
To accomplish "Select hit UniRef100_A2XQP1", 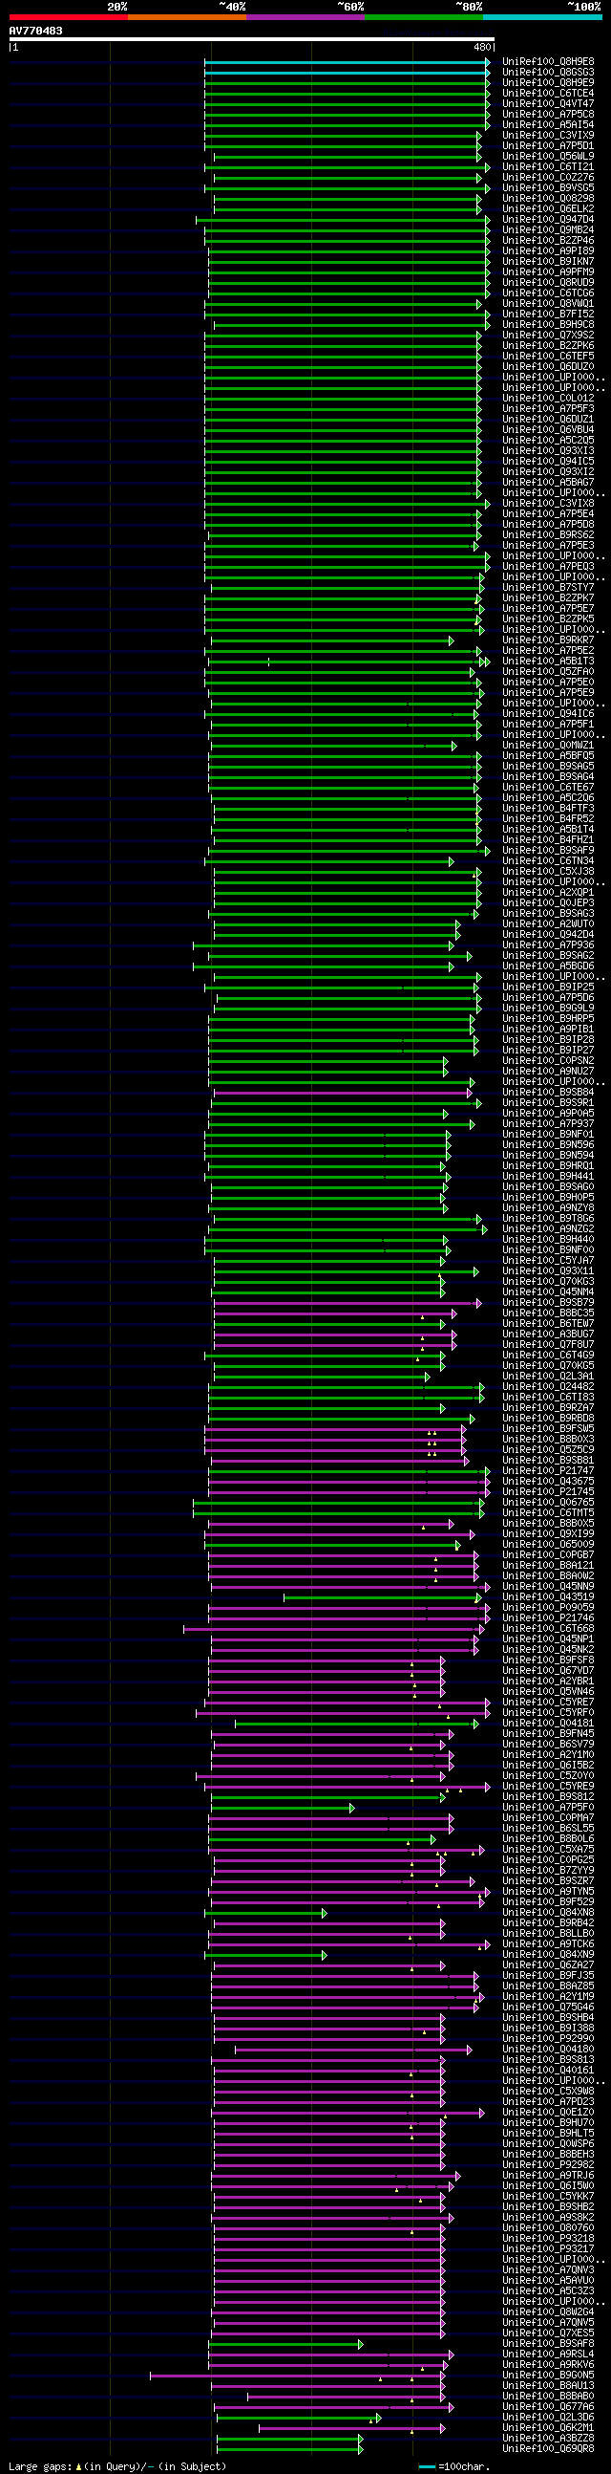I will [x=548, y=893].
